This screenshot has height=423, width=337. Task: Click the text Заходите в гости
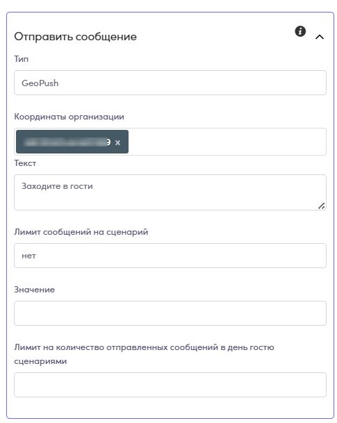point(57,186)
